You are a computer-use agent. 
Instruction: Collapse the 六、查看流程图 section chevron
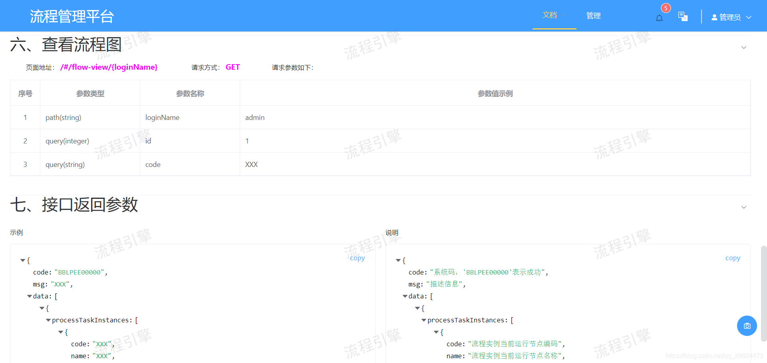[x=744, y=47]
